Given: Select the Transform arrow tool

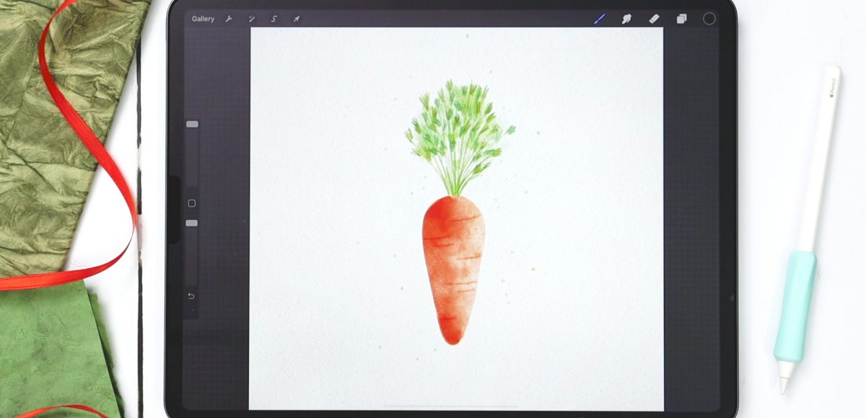Looking at the screenshot, I should (x=296, y=19).
